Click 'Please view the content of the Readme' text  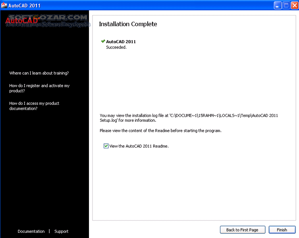tap(160, 131)
